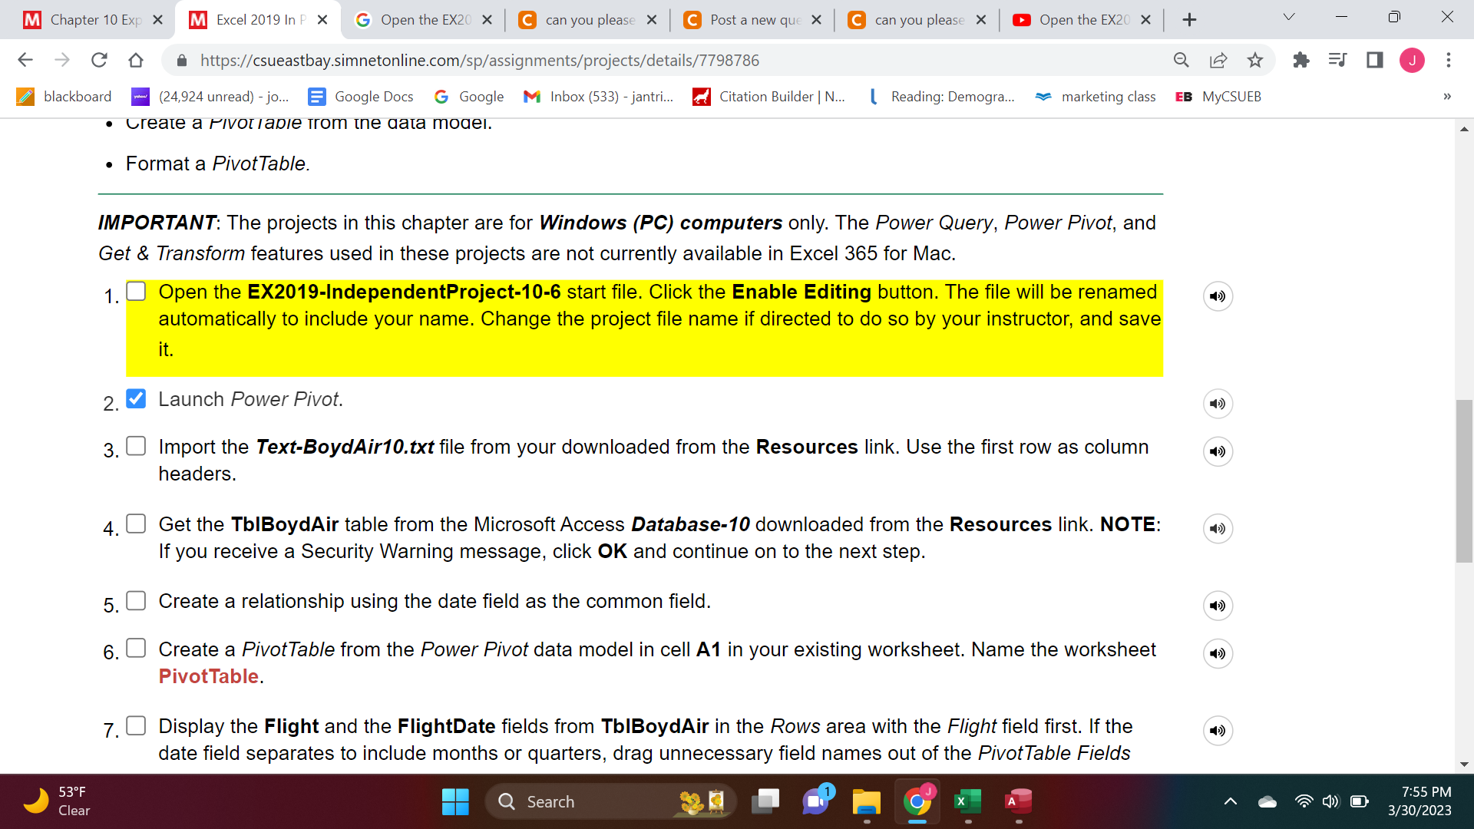Uncheck the Launch Power Pivot checkbox
1474x829 pixels.
point(136,398)
